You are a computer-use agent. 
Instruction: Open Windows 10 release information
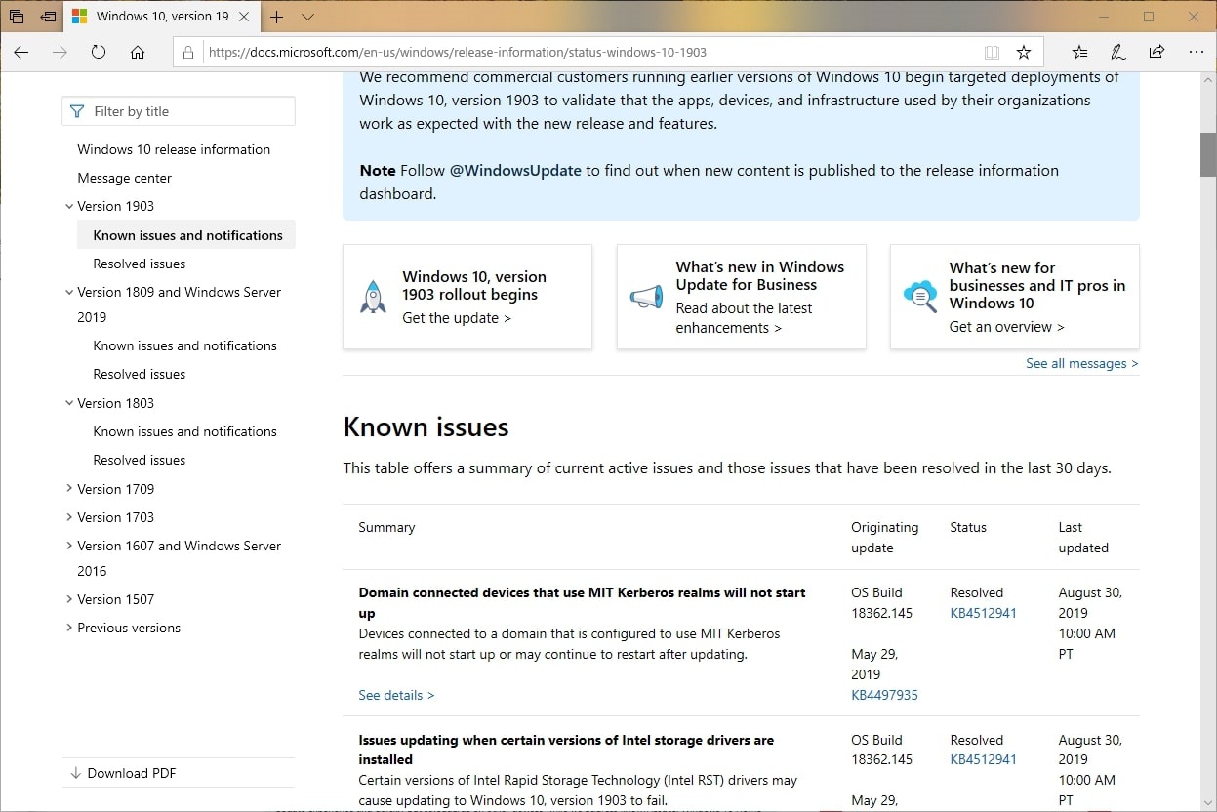(x=174, y=149)
